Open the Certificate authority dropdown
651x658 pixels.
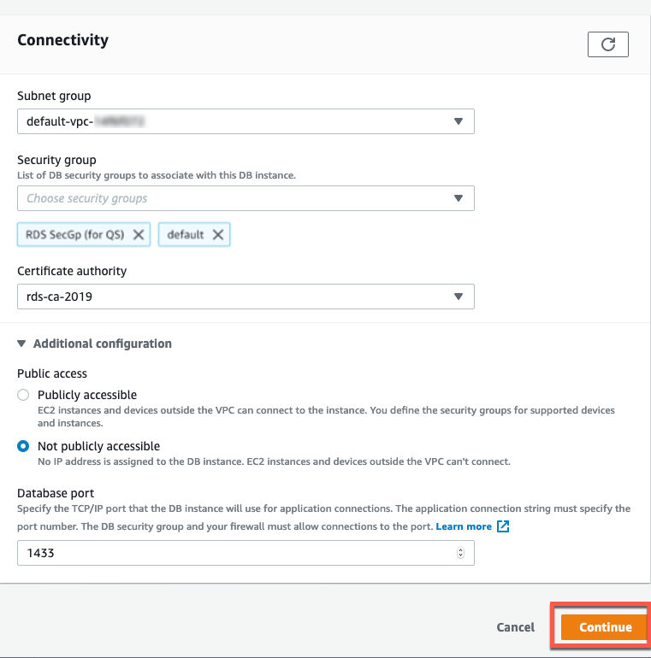(245, 297)
